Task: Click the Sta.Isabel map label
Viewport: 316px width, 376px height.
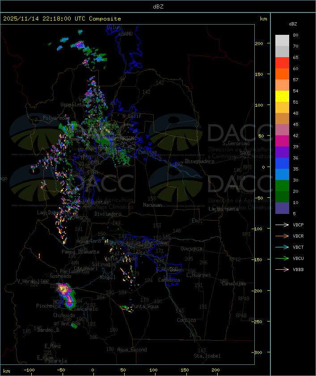Action: point(207,356)
